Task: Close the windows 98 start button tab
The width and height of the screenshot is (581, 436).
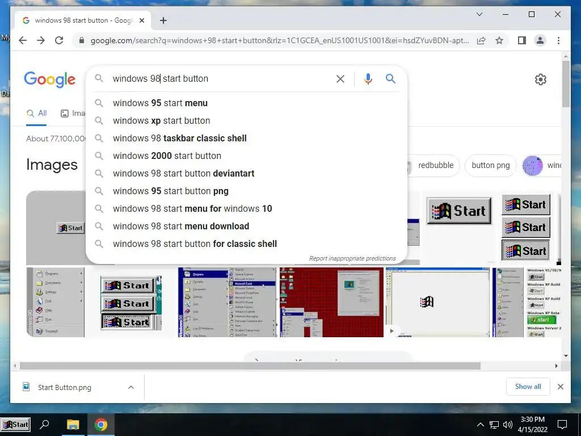Action: 141,20
